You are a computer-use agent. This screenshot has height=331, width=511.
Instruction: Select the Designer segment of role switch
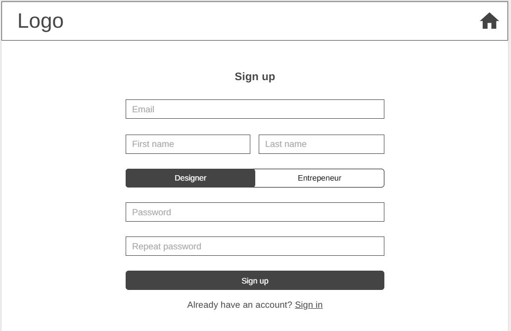tap(190, 178)
